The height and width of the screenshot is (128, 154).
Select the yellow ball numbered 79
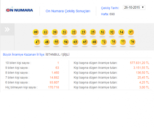point(132,42)
